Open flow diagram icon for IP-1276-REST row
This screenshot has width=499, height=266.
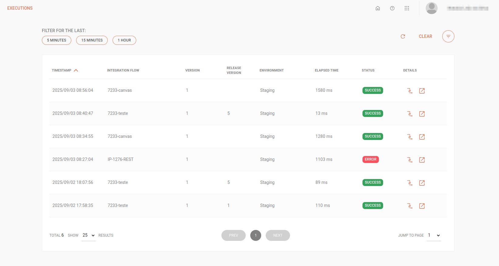(410, 160)
